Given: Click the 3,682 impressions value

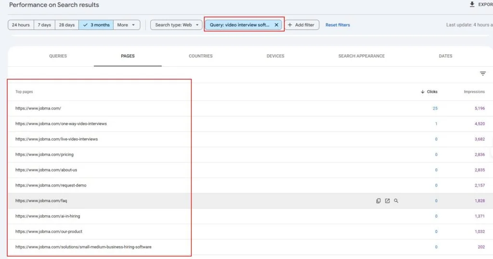Looking at the screenshot, I should tap(480, 139).
